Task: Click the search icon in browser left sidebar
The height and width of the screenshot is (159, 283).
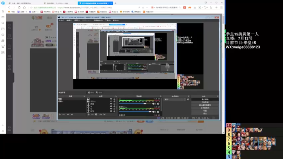Action: (x=3, y=23)
